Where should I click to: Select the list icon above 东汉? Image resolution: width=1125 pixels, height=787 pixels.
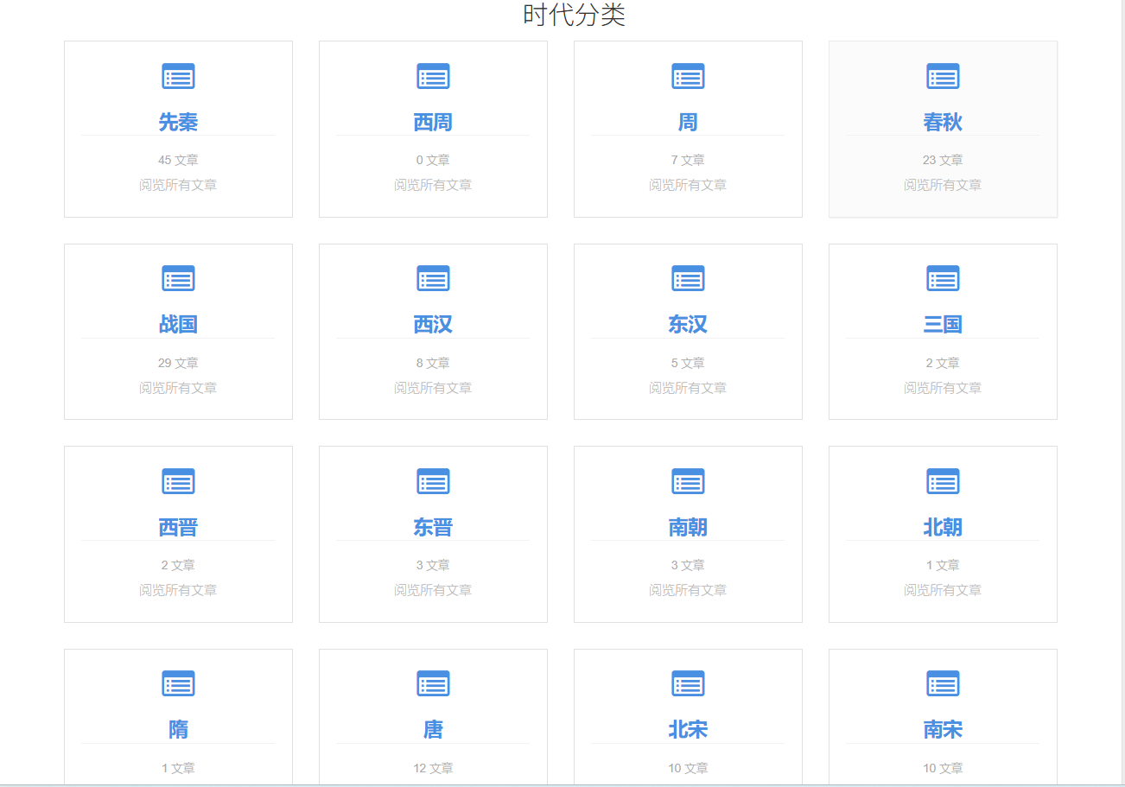[x=688, y=278]
